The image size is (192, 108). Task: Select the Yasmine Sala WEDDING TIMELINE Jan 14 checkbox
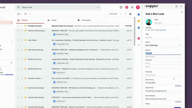tap(18, 31)
